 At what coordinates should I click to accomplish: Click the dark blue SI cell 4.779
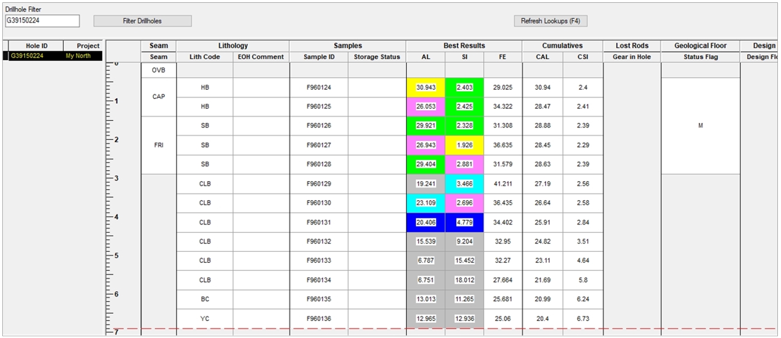pos(464,222)
